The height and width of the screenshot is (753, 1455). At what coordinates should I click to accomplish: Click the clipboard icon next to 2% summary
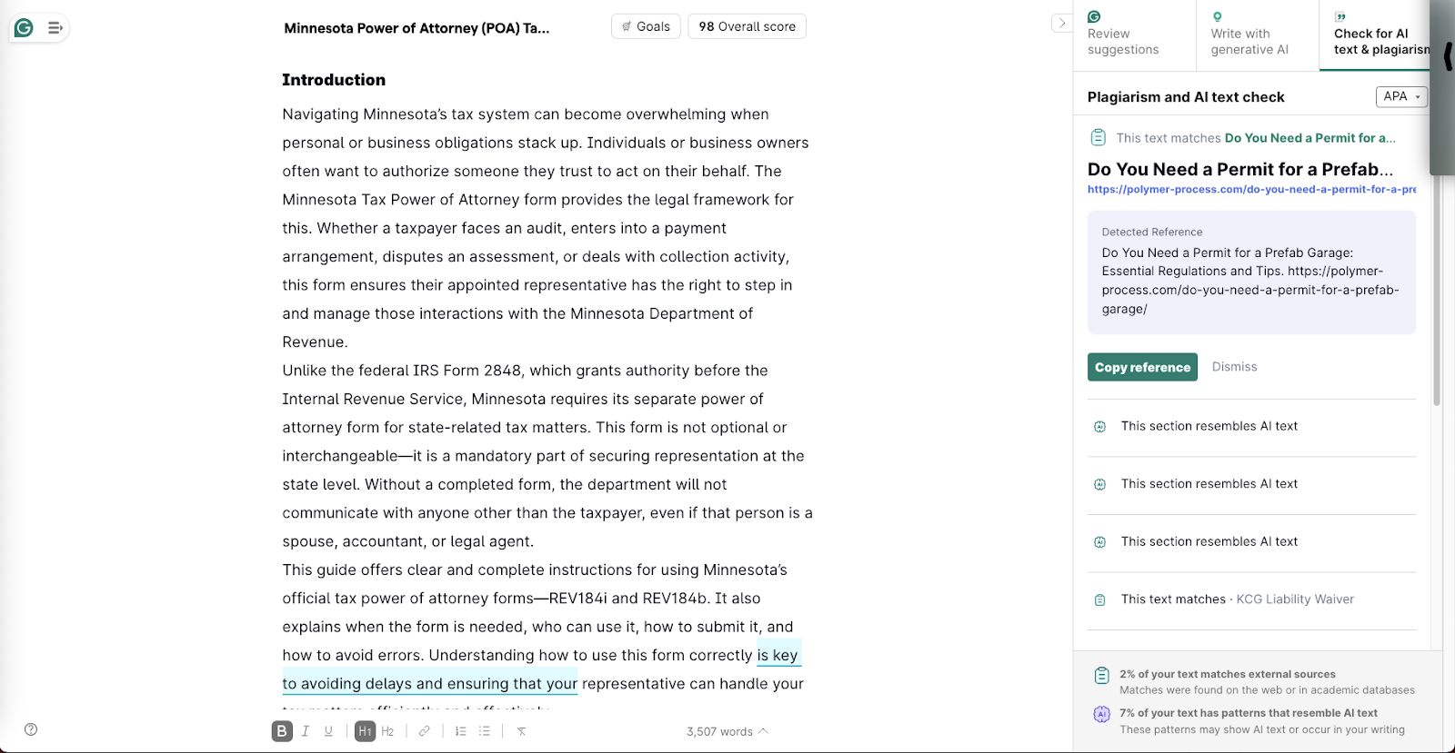click(x=1101, y=675)
